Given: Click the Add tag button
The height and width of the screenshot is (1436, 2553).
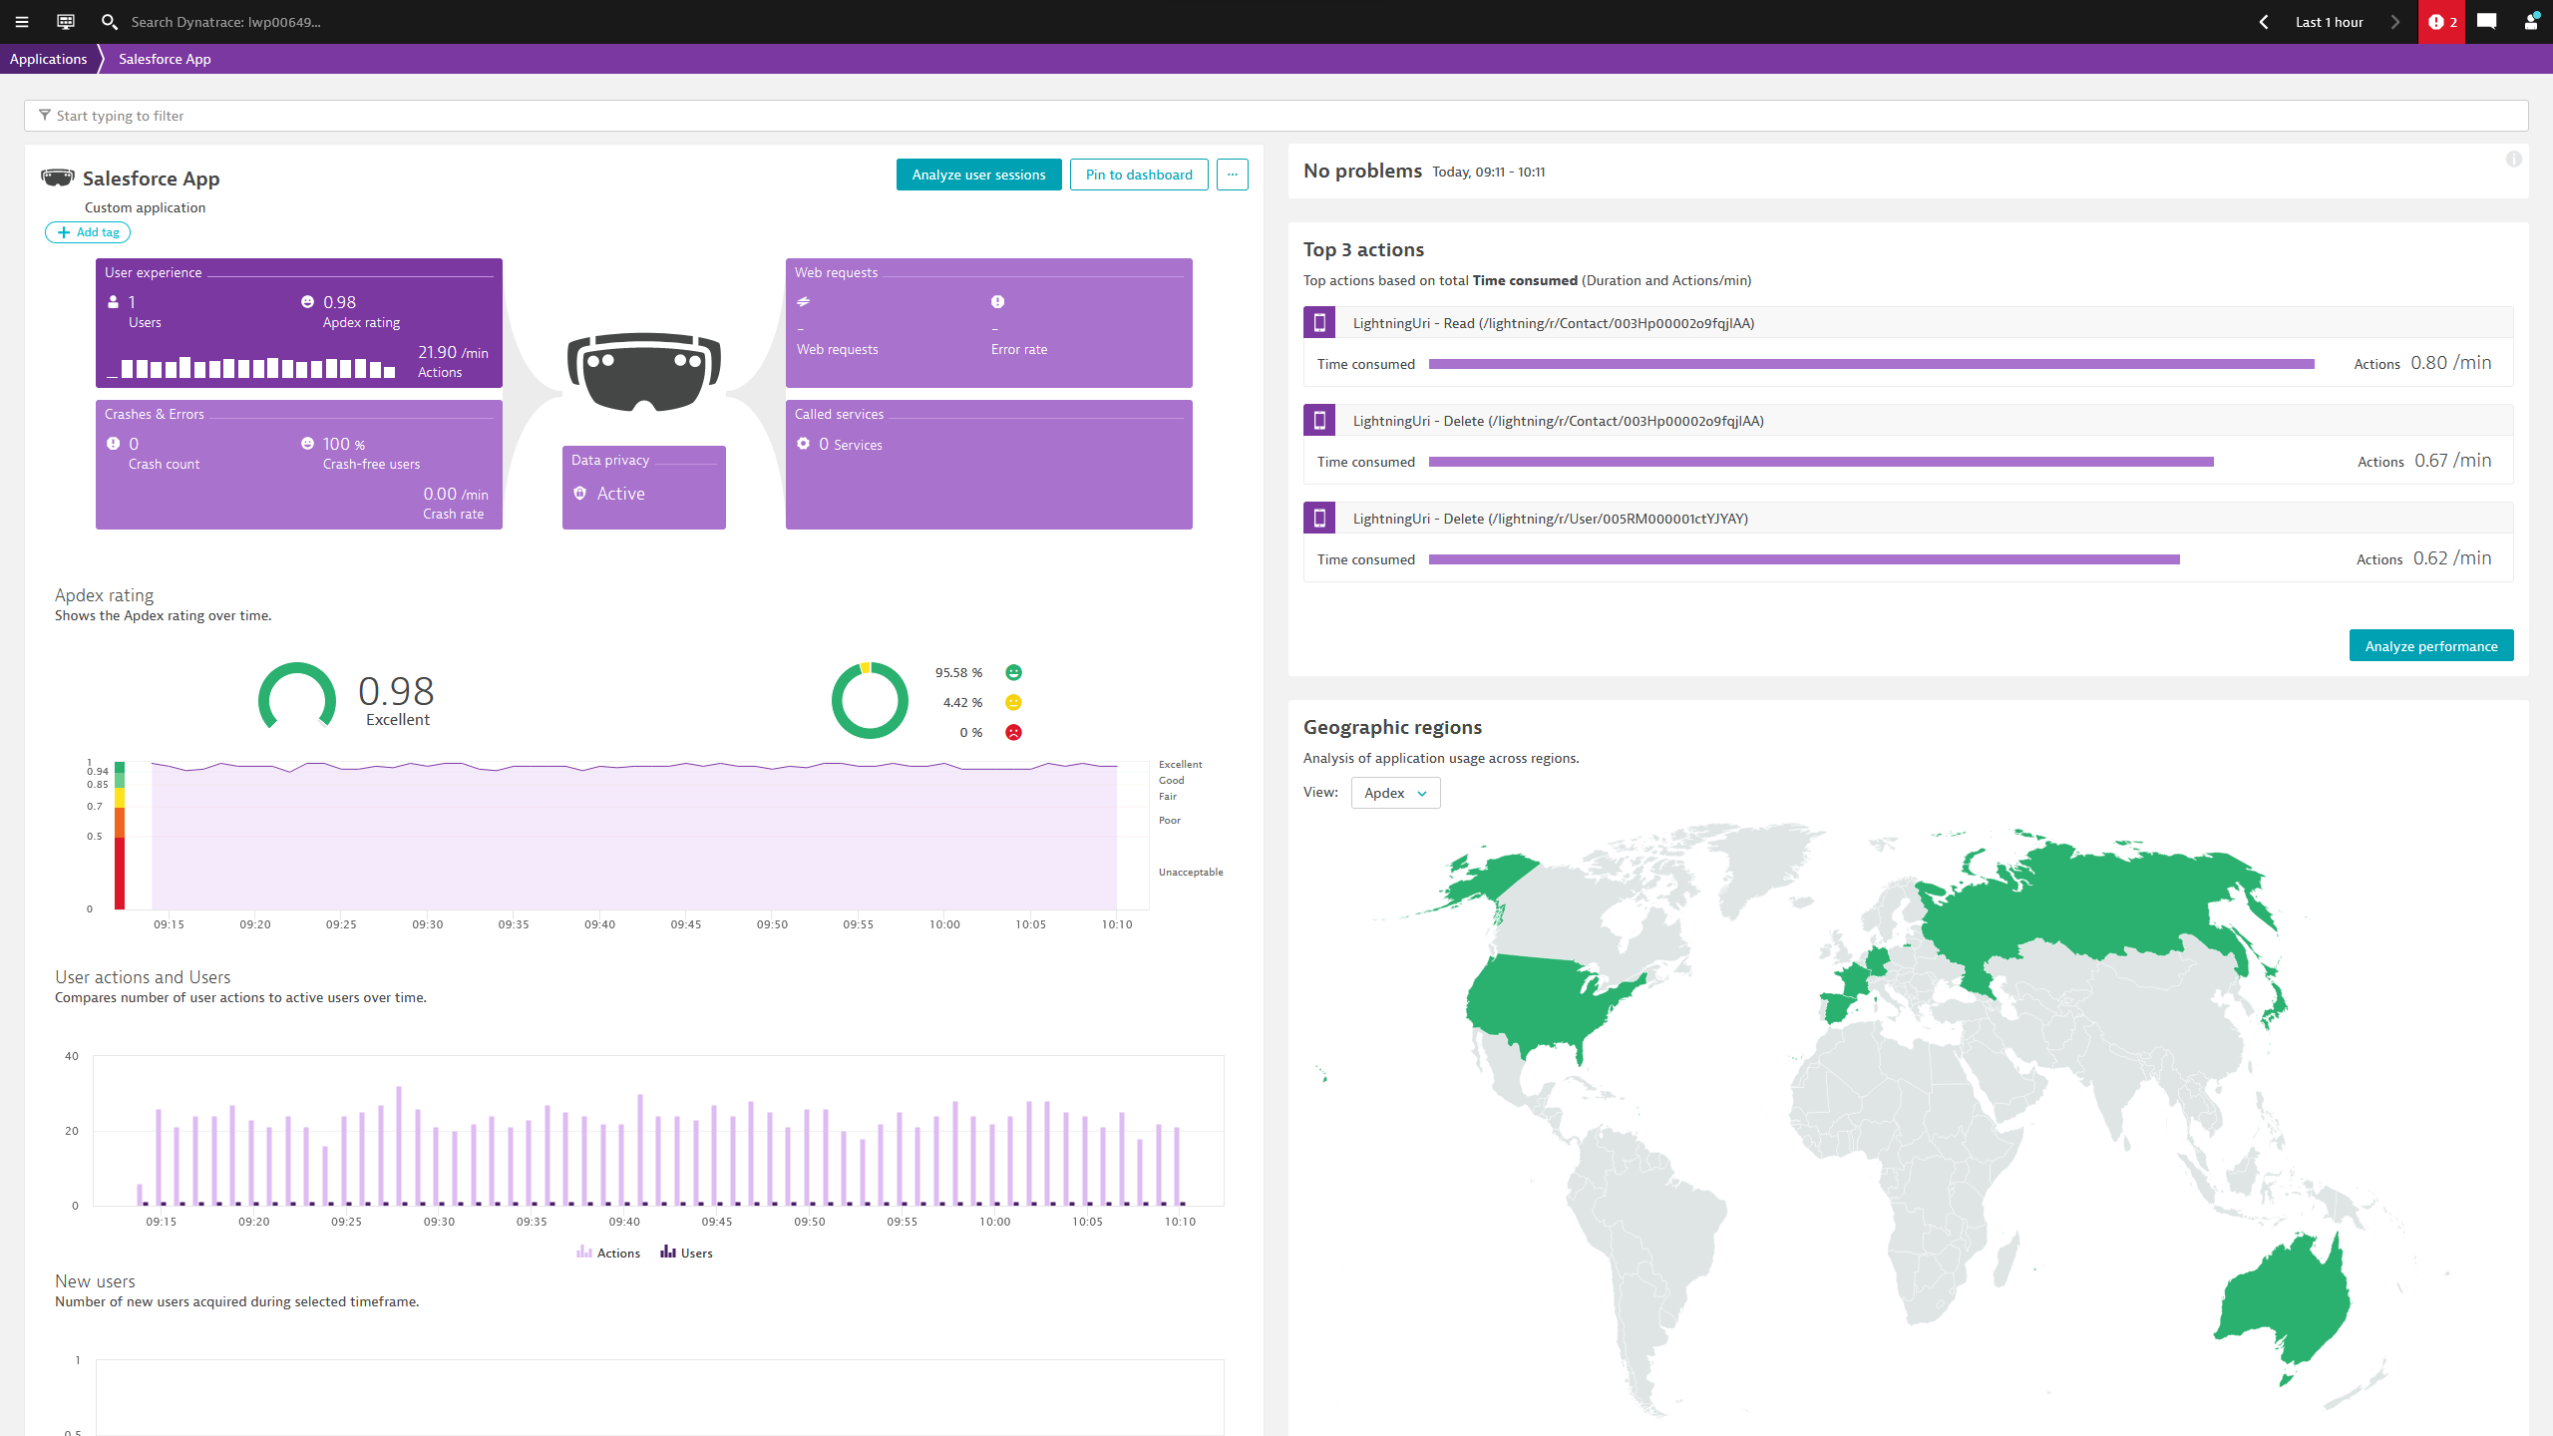Looking at the screenshot, I should [88, 232].
